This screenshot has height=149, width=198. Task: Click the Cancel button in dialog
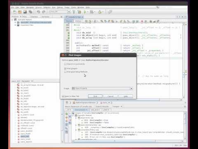[x=111, y=96]
